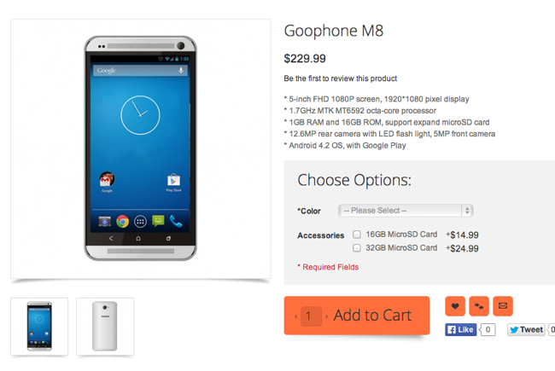Select the back view phone thumbnail
555x371 pixels.
[105, 326]
